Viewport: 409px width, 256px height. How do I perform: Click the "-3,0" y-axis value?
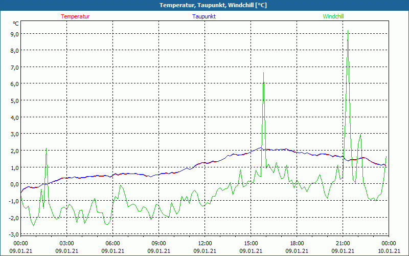[x=14, y=234]
